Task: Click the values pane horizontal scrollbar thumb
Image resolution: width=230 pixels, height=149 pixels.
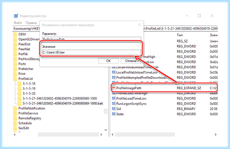Action: coord(145,134)
